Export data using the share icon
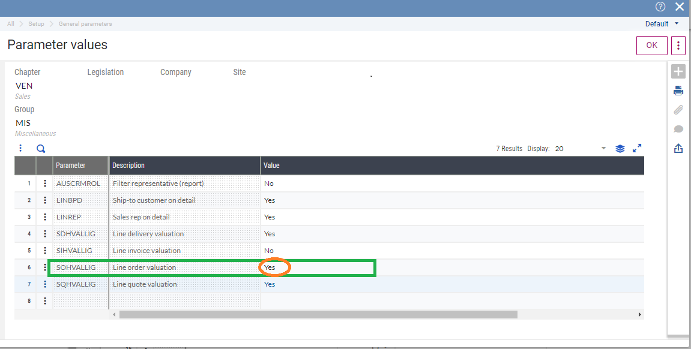Viewport: 691px width, 349px height. tap(678, 148)
